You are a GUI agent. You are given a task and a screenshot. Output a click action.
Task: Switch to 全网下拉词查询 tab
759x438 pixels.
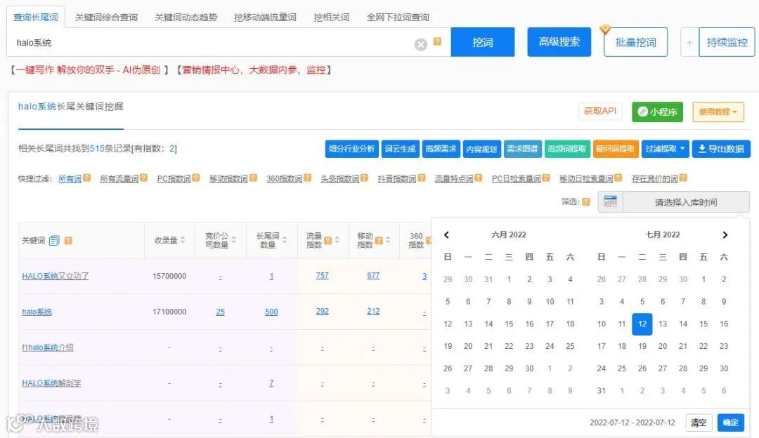click(x=398, y=18)
